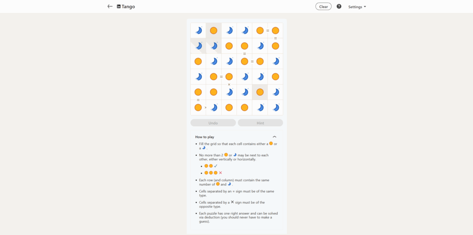Click the shaded sun cell in the top row

[x=213, y=30]
